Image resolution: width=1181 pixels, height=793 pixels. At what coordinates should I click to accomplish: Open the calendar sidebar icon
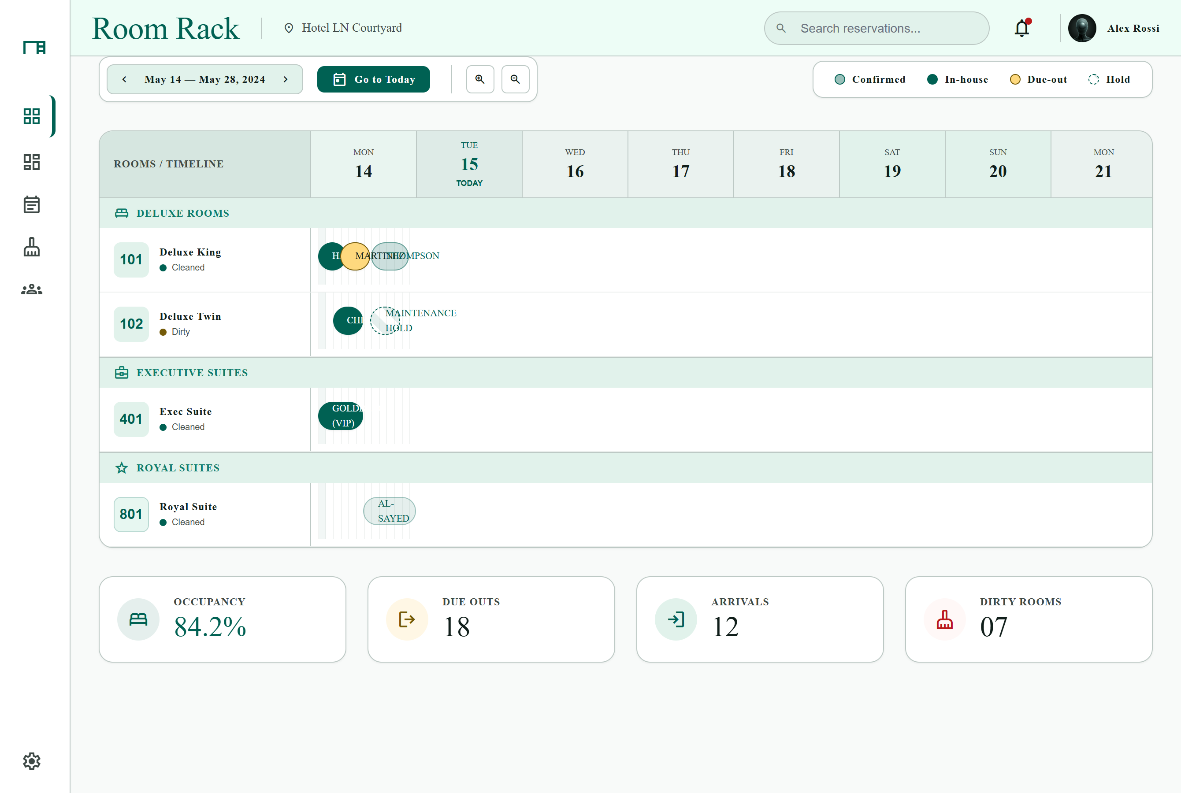click(32, 205)
